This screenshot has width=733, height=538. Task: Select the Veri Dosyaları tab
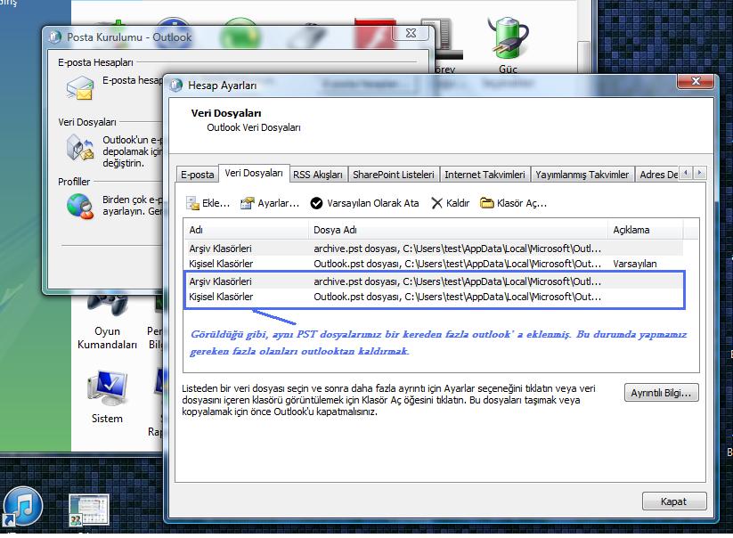click(x=254, y=173)
